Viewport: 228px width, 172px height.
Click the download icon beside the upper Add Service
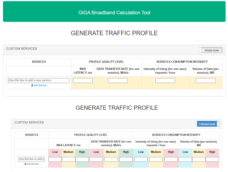click(32, 85)
